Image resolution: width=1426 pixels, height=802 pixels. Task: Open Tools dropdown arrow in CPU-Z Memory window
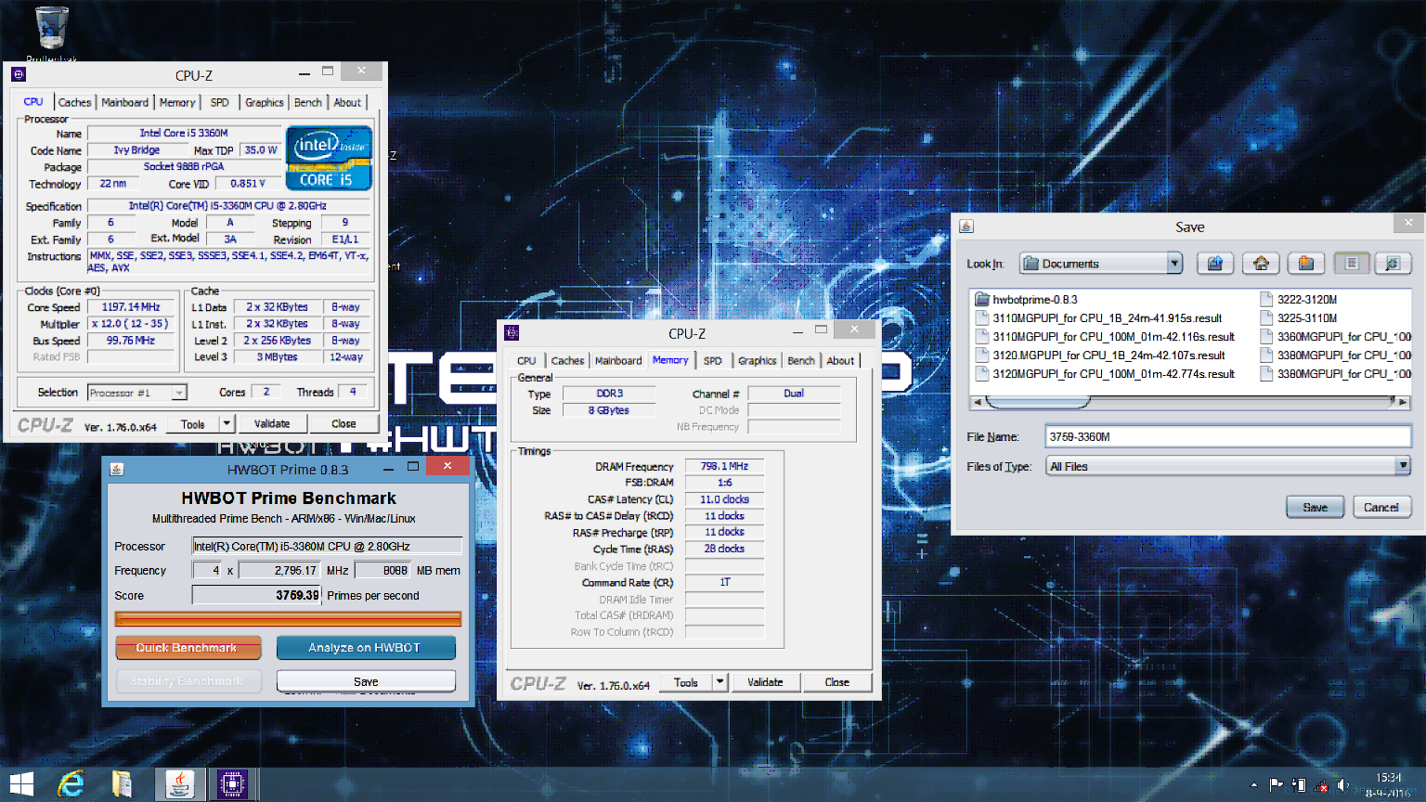(719, 682)
